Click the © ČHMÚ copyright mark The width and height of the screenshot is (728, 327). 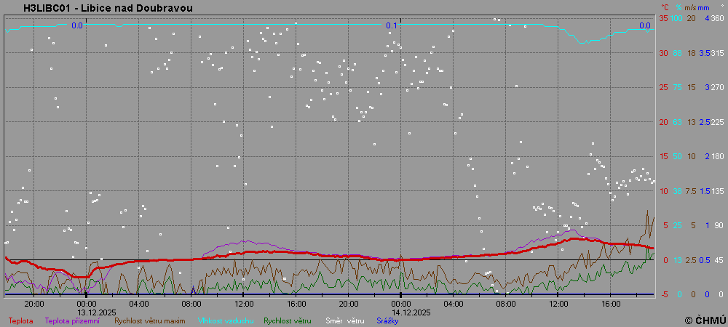(x=705, y=320)
